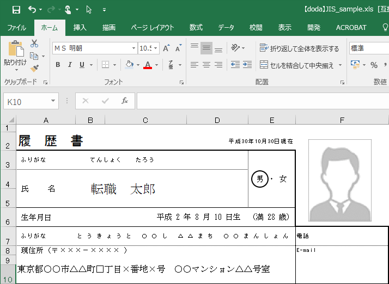
Task: Open number format 標準 combo box
Action: click(369, 48)
